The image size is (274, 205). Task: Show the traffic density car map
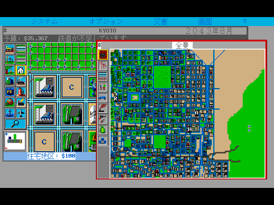click(x=103, y=98)
